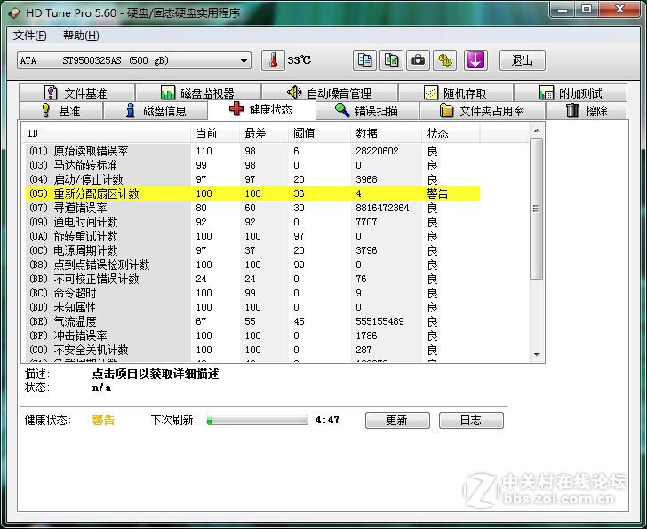Switch to the 附加测试 tab

tap(571, 92)
